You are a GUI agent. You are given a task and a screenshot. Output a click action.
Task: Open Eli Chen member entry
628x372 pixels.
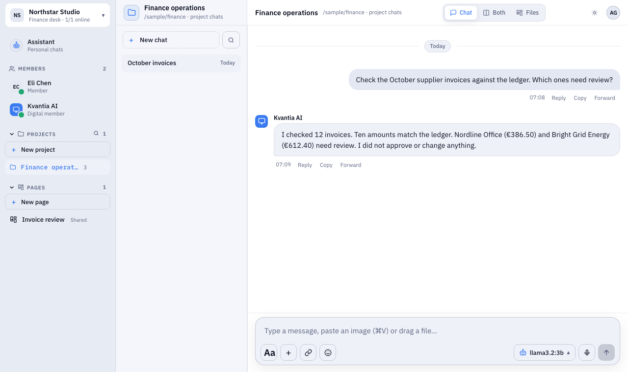point(57,87)
